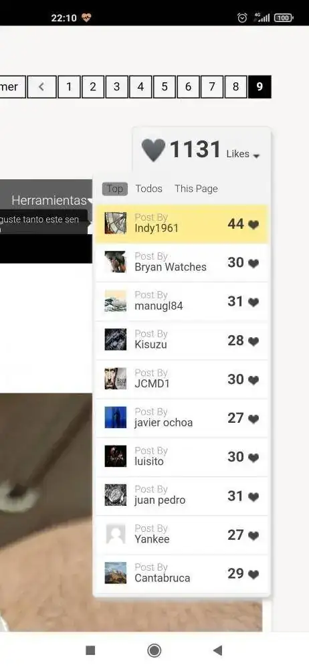309x669 pixels.
Task: Tap manugl84's wave avatar image
Action: click(115, 301)
